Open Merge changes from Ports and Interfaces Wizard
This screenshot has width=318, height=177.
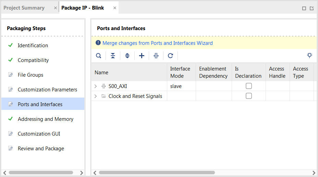pos(158,43)
